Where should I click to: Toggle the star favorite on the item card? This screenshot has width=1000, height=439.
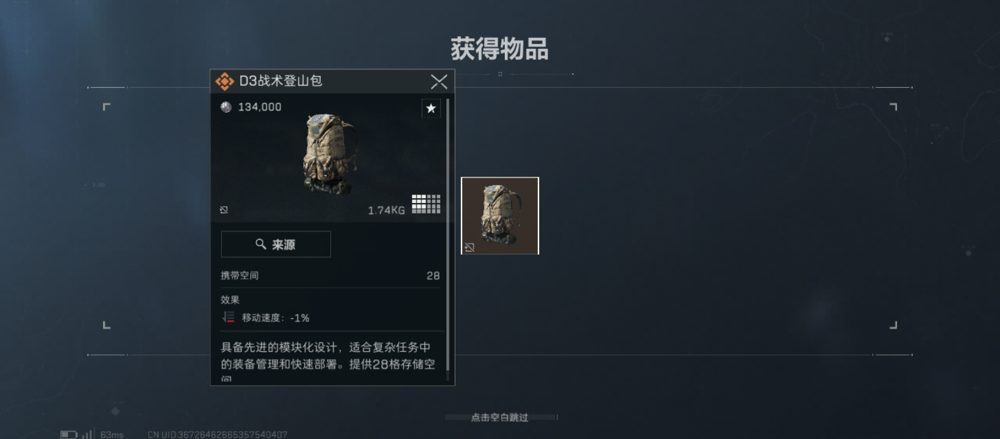pyautogui.click(x=431, y=109)
